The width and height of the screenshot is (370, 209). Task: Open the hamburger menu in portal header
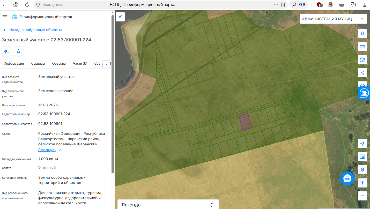point(4,17)
